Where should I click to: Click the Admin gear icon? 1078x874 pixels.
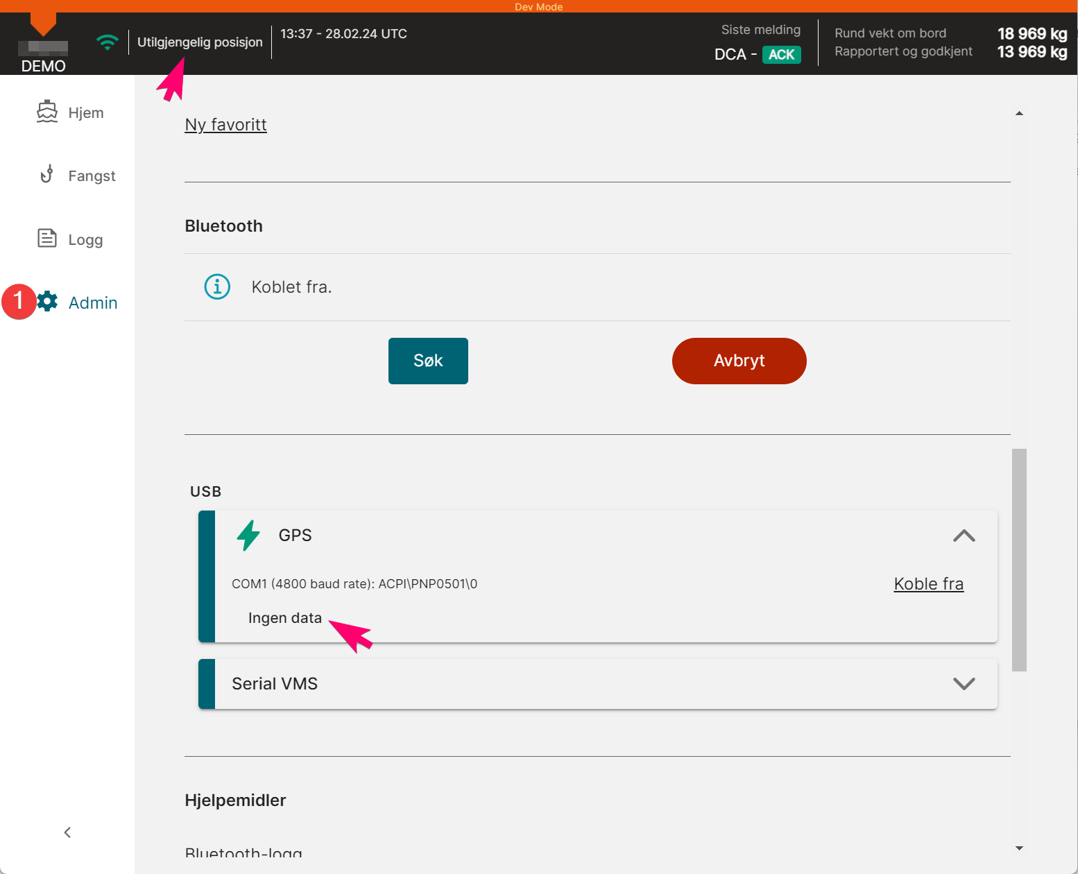pyautogui.click(x=47, y=301)
